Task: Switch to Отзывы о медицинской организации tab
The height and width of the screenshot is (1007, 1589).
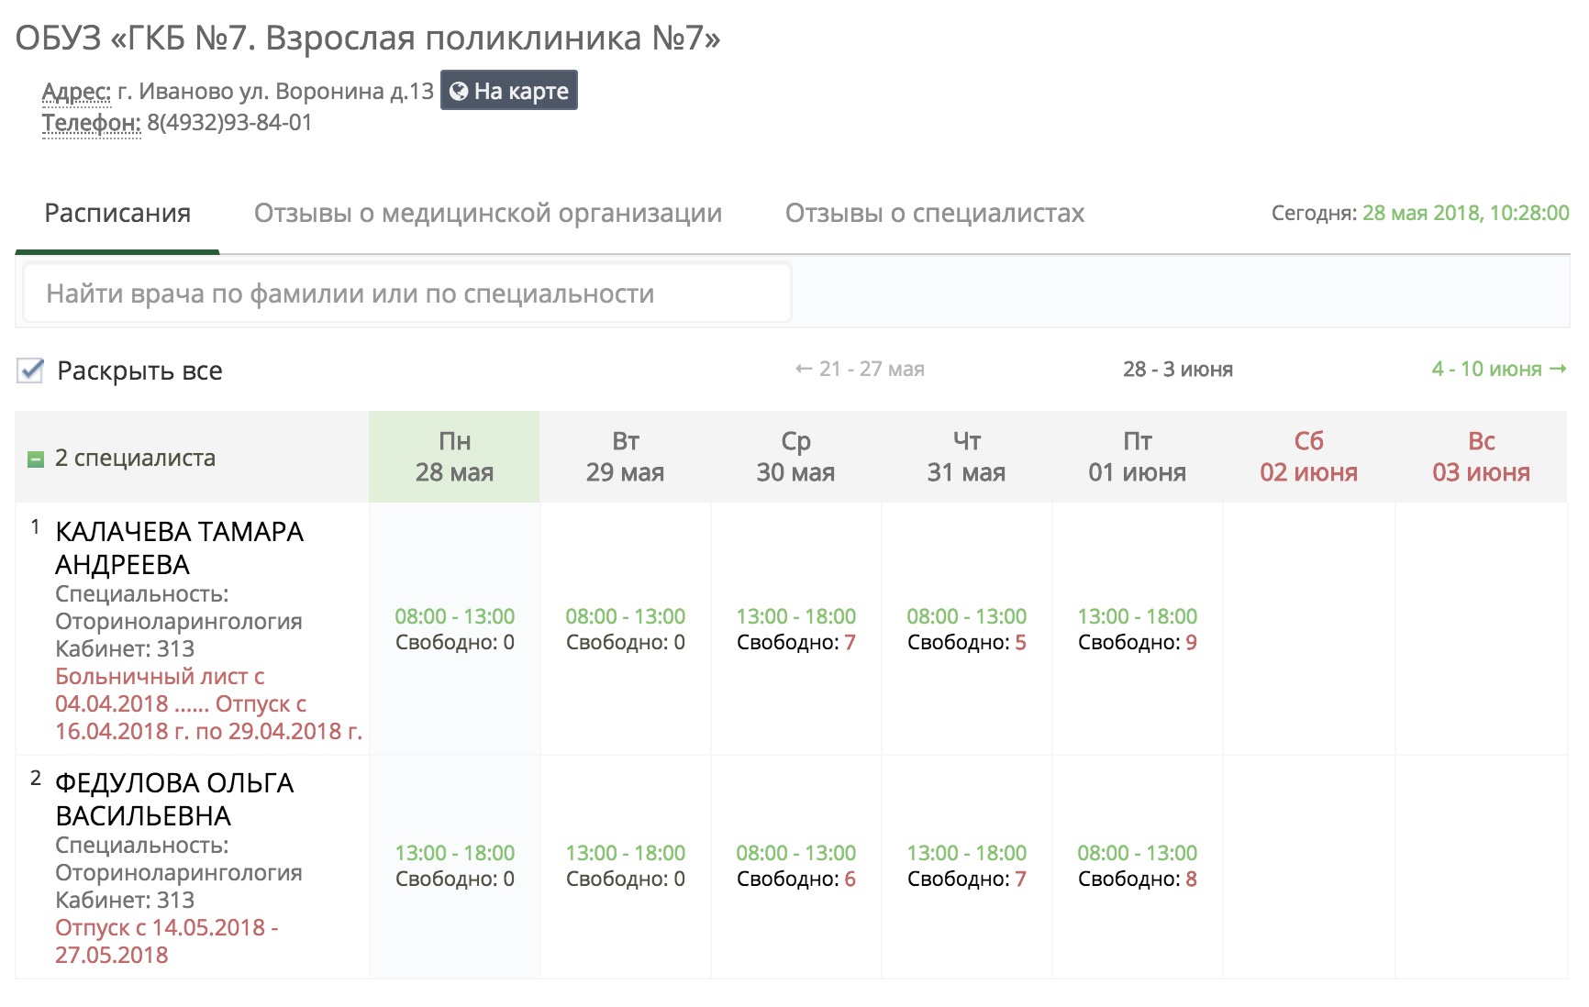Action: click(488, 213)
